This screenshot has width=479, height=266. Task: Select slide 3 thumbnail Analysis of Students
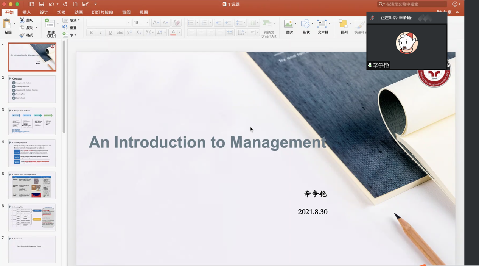click(x=32, y=122)
